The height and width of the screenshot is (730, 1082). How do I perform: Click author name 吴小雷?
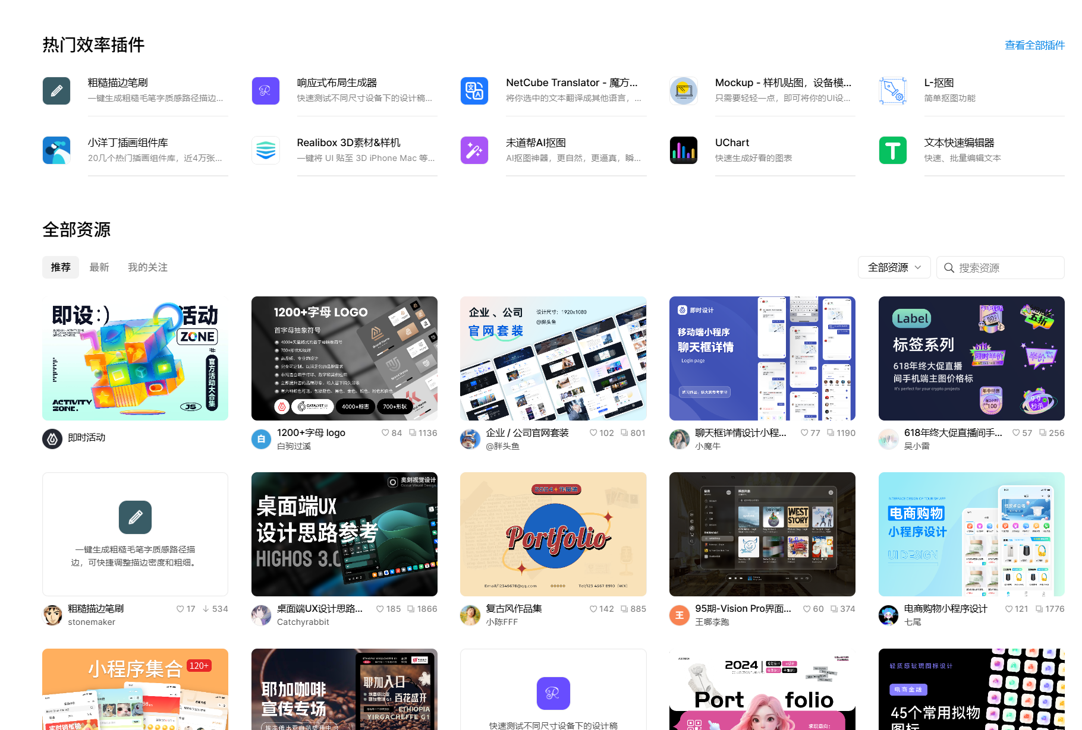click(917, 446)
